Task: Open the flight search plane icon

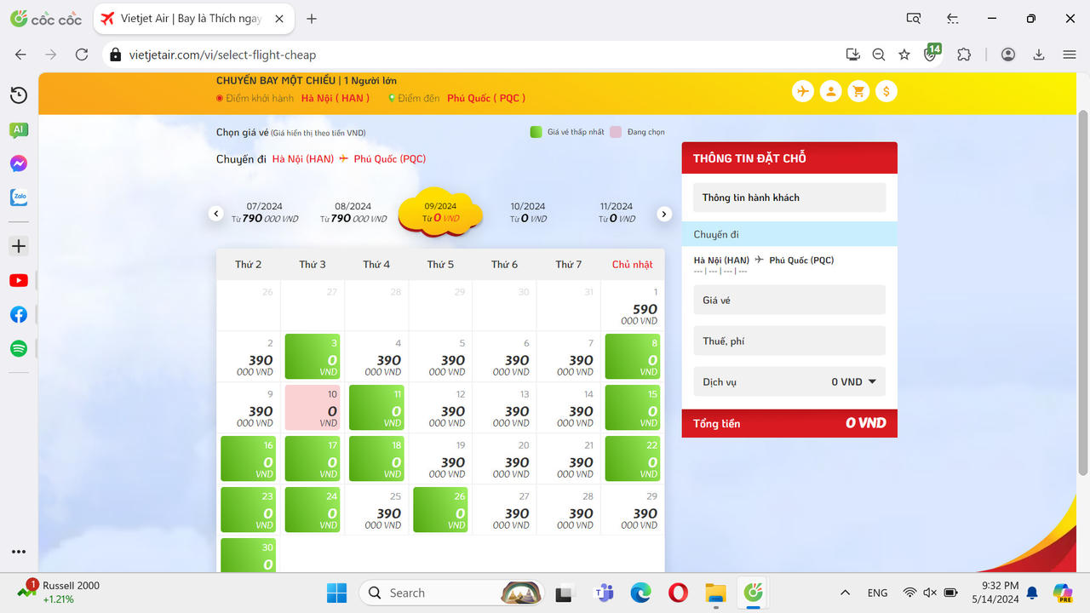Action: [x=802, y=90]
